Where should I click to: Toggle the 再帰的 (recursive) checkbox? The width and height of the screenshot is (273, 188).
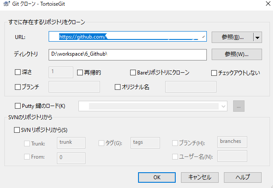[x=80, y=72]
